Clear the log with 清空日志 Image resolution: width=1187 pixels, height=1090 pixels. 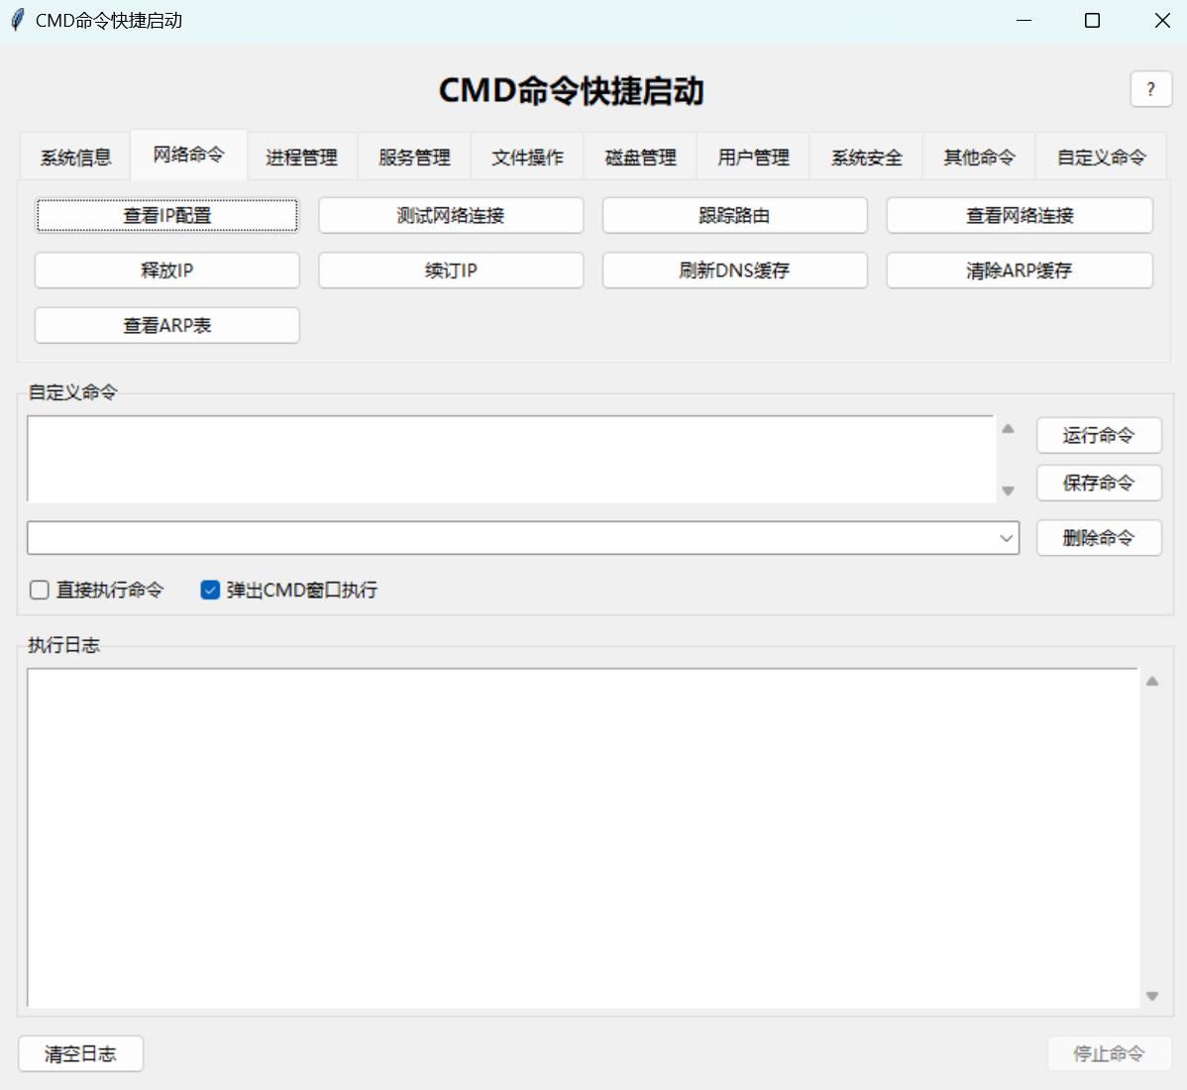tap(80, 1053)
